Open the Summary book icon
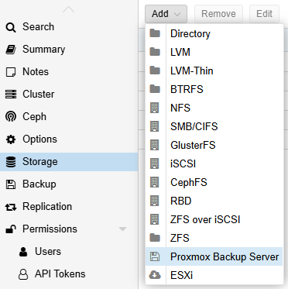Screen dimensions: 288x289 (11, 50)
